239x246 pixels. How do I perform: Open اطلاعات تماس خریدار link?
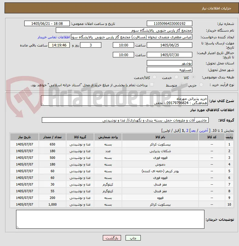click(x=54, y=37)
